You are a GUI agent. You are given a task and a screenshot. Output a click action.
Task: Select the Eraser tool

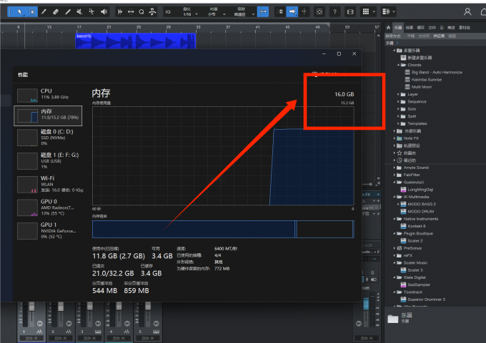click(56, 11)
